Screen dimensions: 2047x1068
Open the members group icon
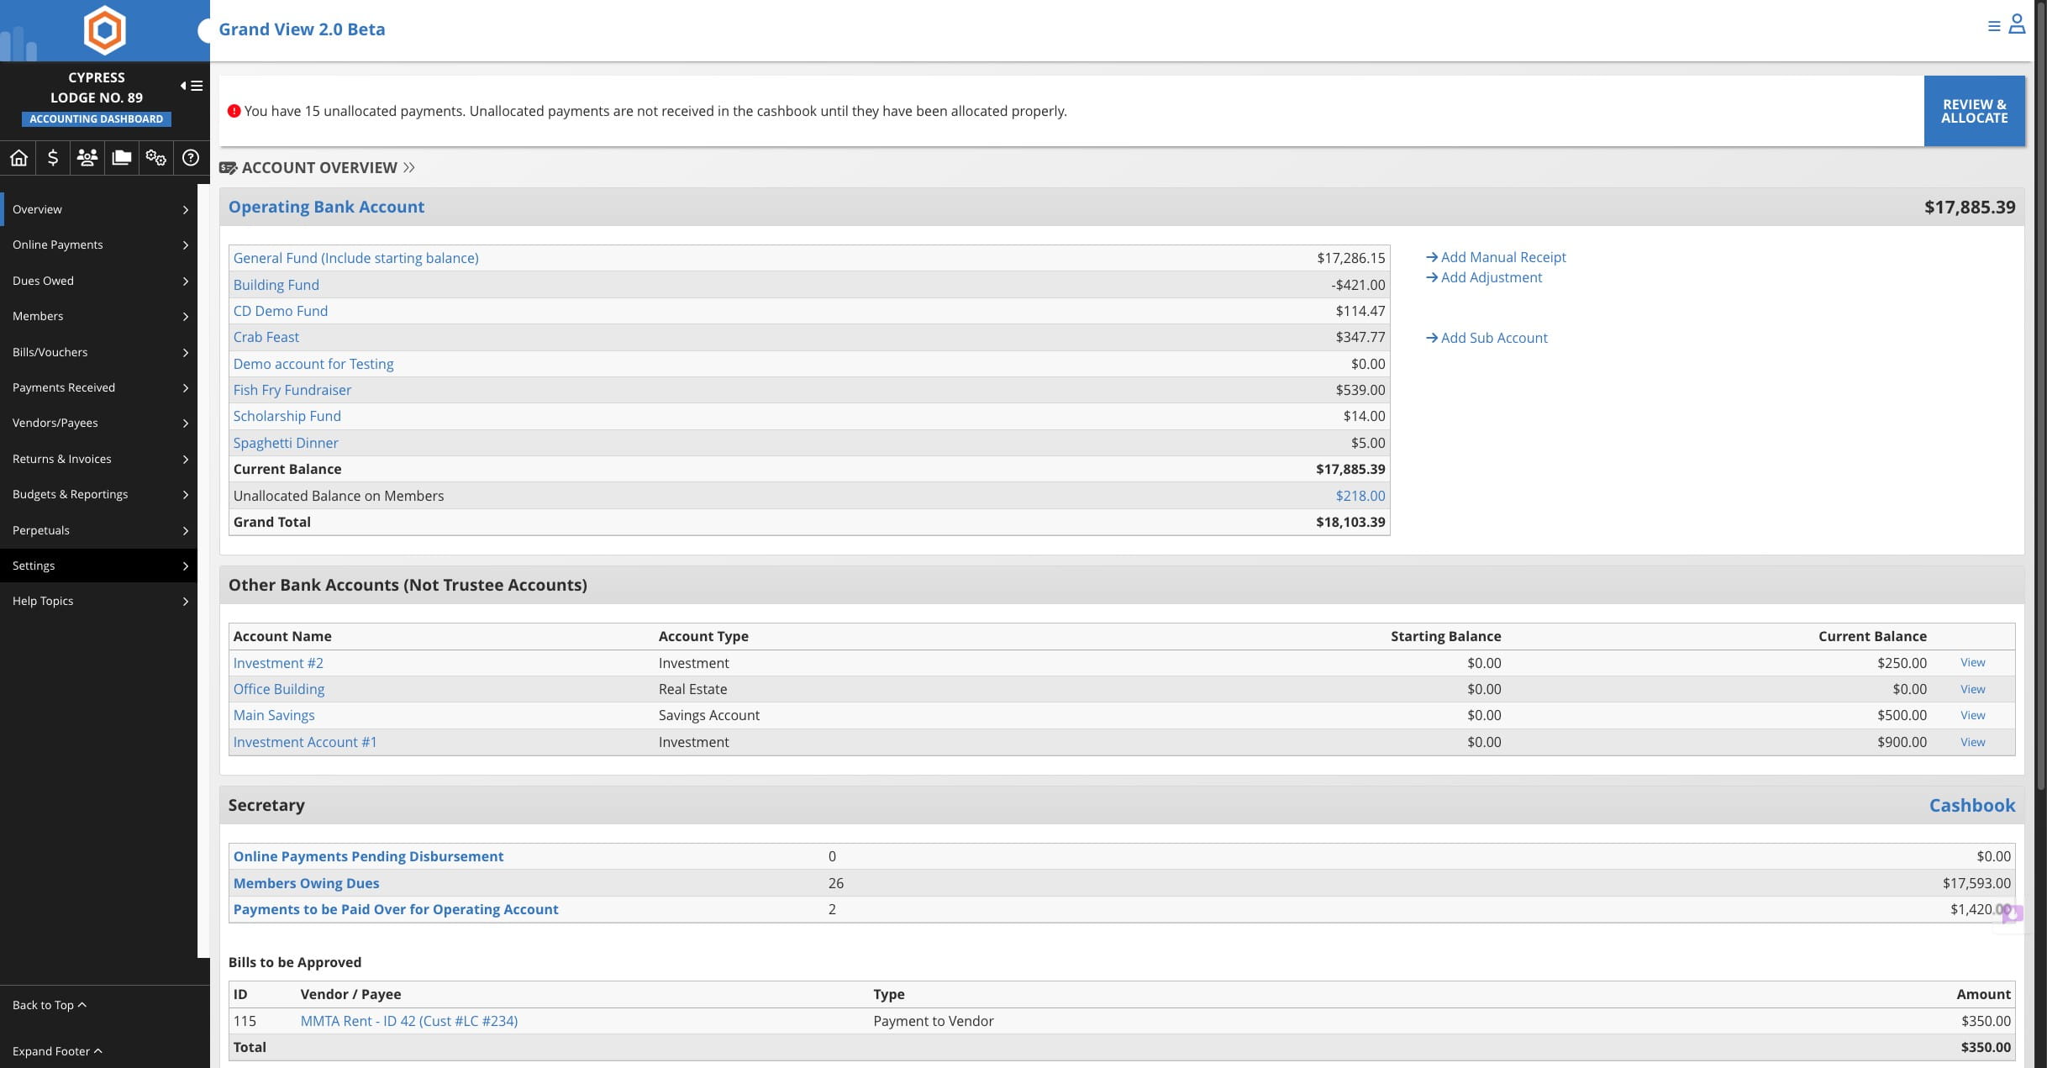click(x=87, y=157)
